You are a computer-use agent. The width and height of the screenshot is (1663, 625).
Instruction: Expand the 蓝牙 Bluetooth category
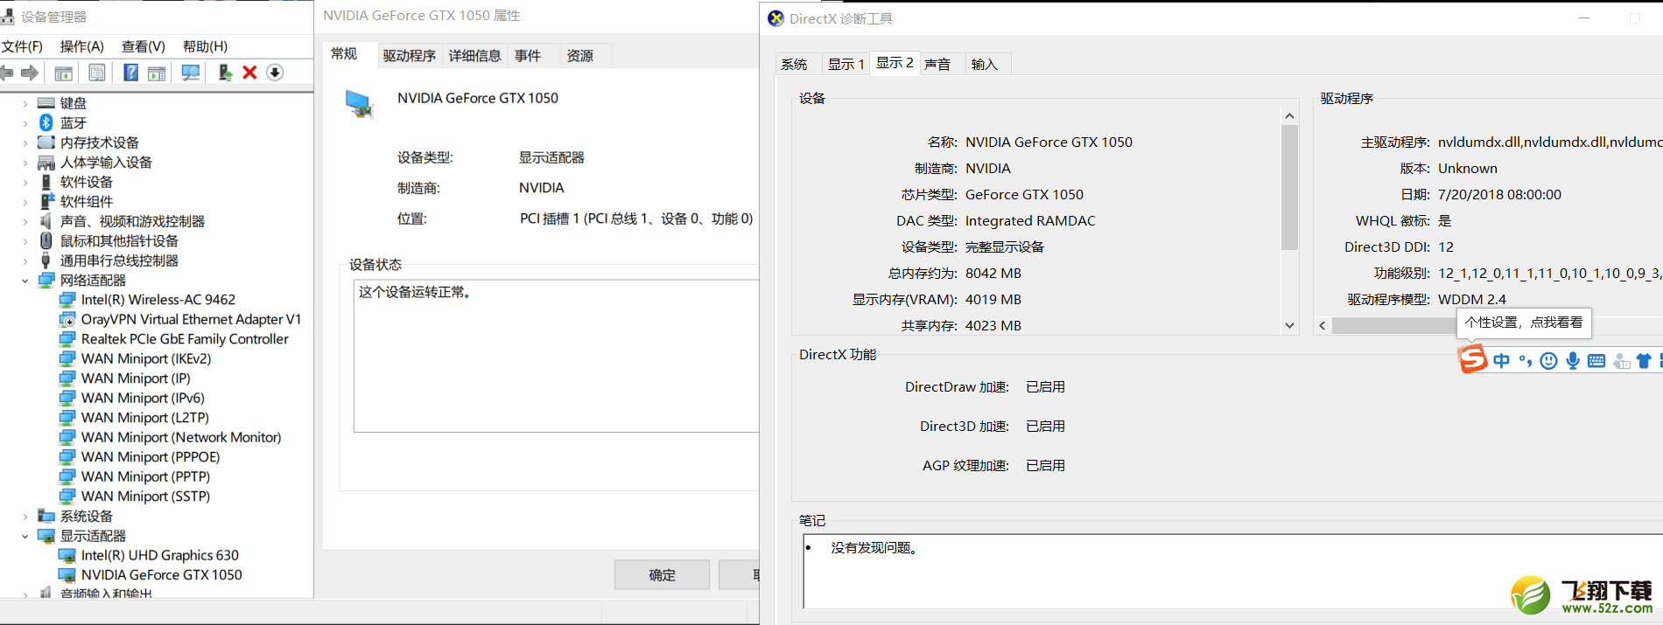(25, 123)
